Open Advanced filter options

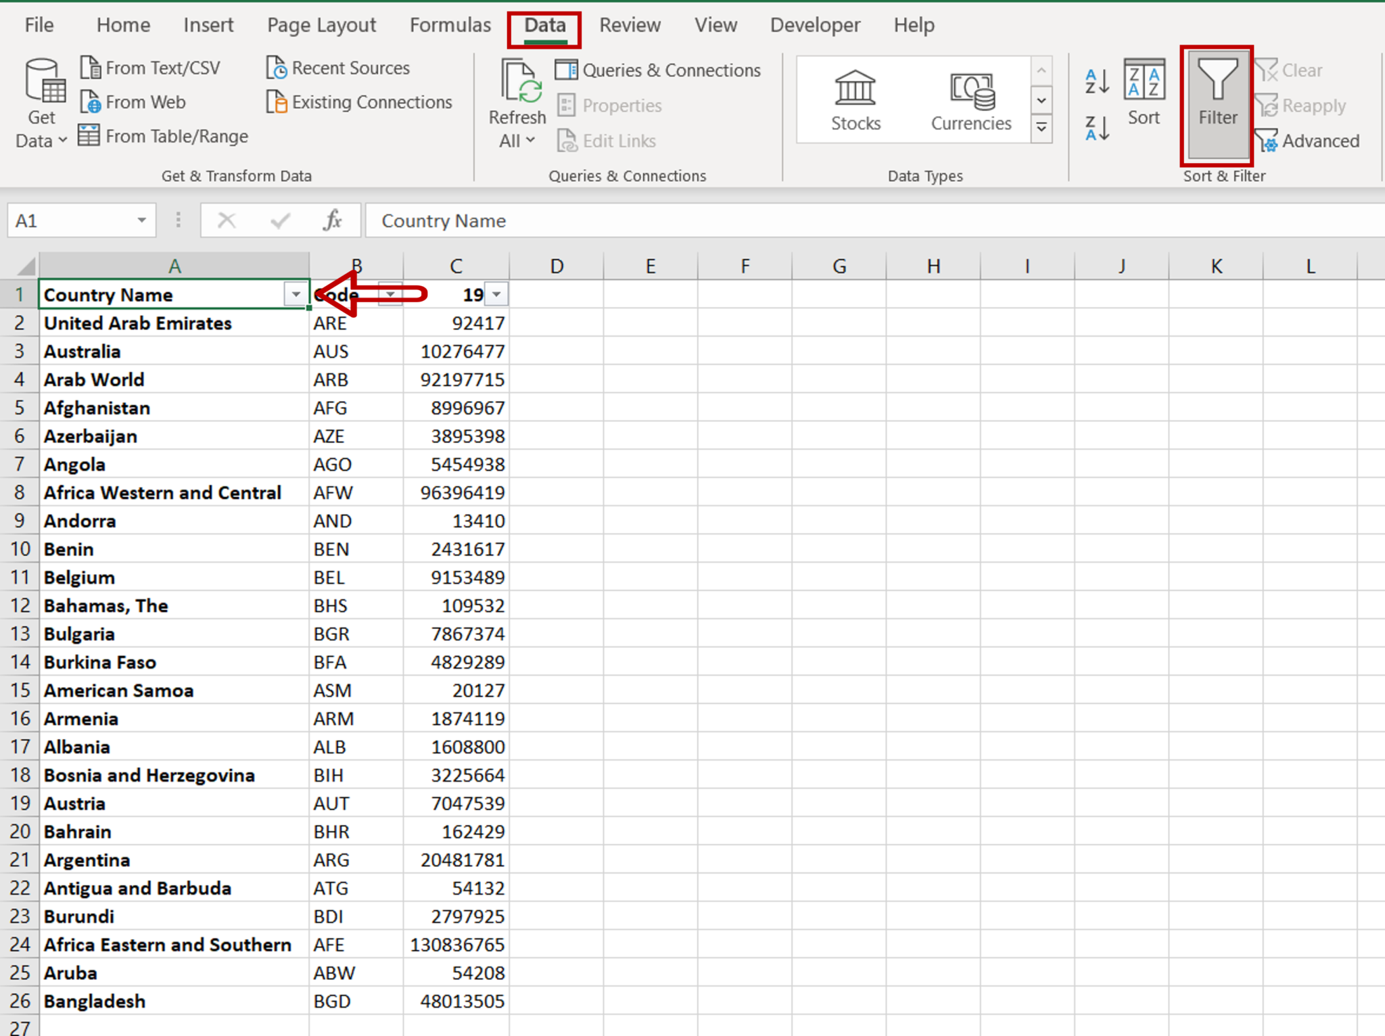tap(1309, 141)
